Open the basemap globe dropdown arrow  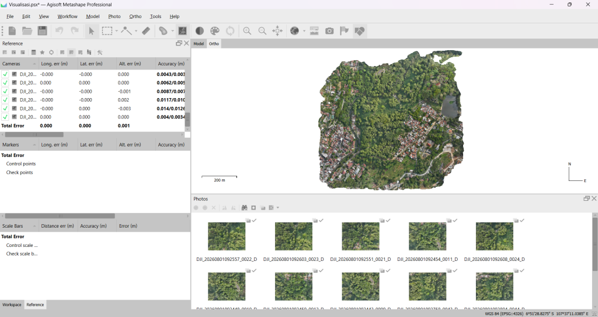point(304,31)
